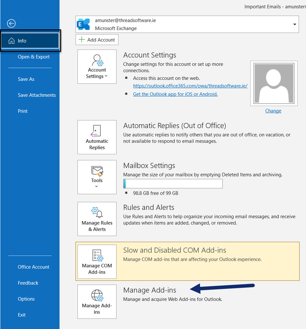This screenshot has height=329, width=306.
Task: Click 'Access this account on the web.' text
Action: tap(166, 78)
